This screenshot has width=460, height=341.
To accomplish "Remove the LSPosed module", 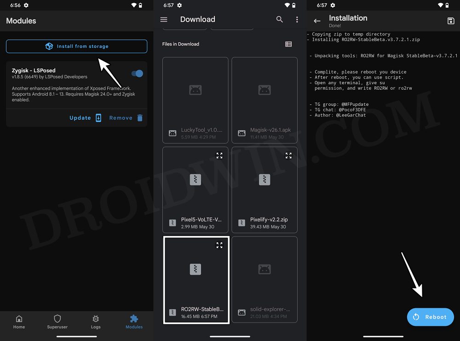I will coord(121,118).
